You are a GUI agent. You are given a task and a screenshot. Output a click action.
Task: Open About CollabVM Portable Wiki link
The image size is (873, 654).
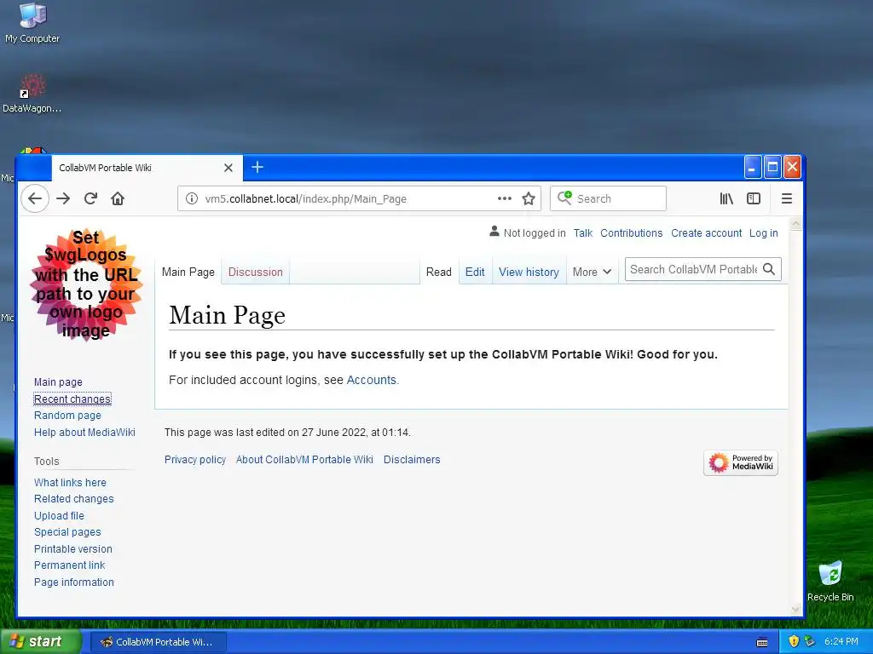[304, 459]
